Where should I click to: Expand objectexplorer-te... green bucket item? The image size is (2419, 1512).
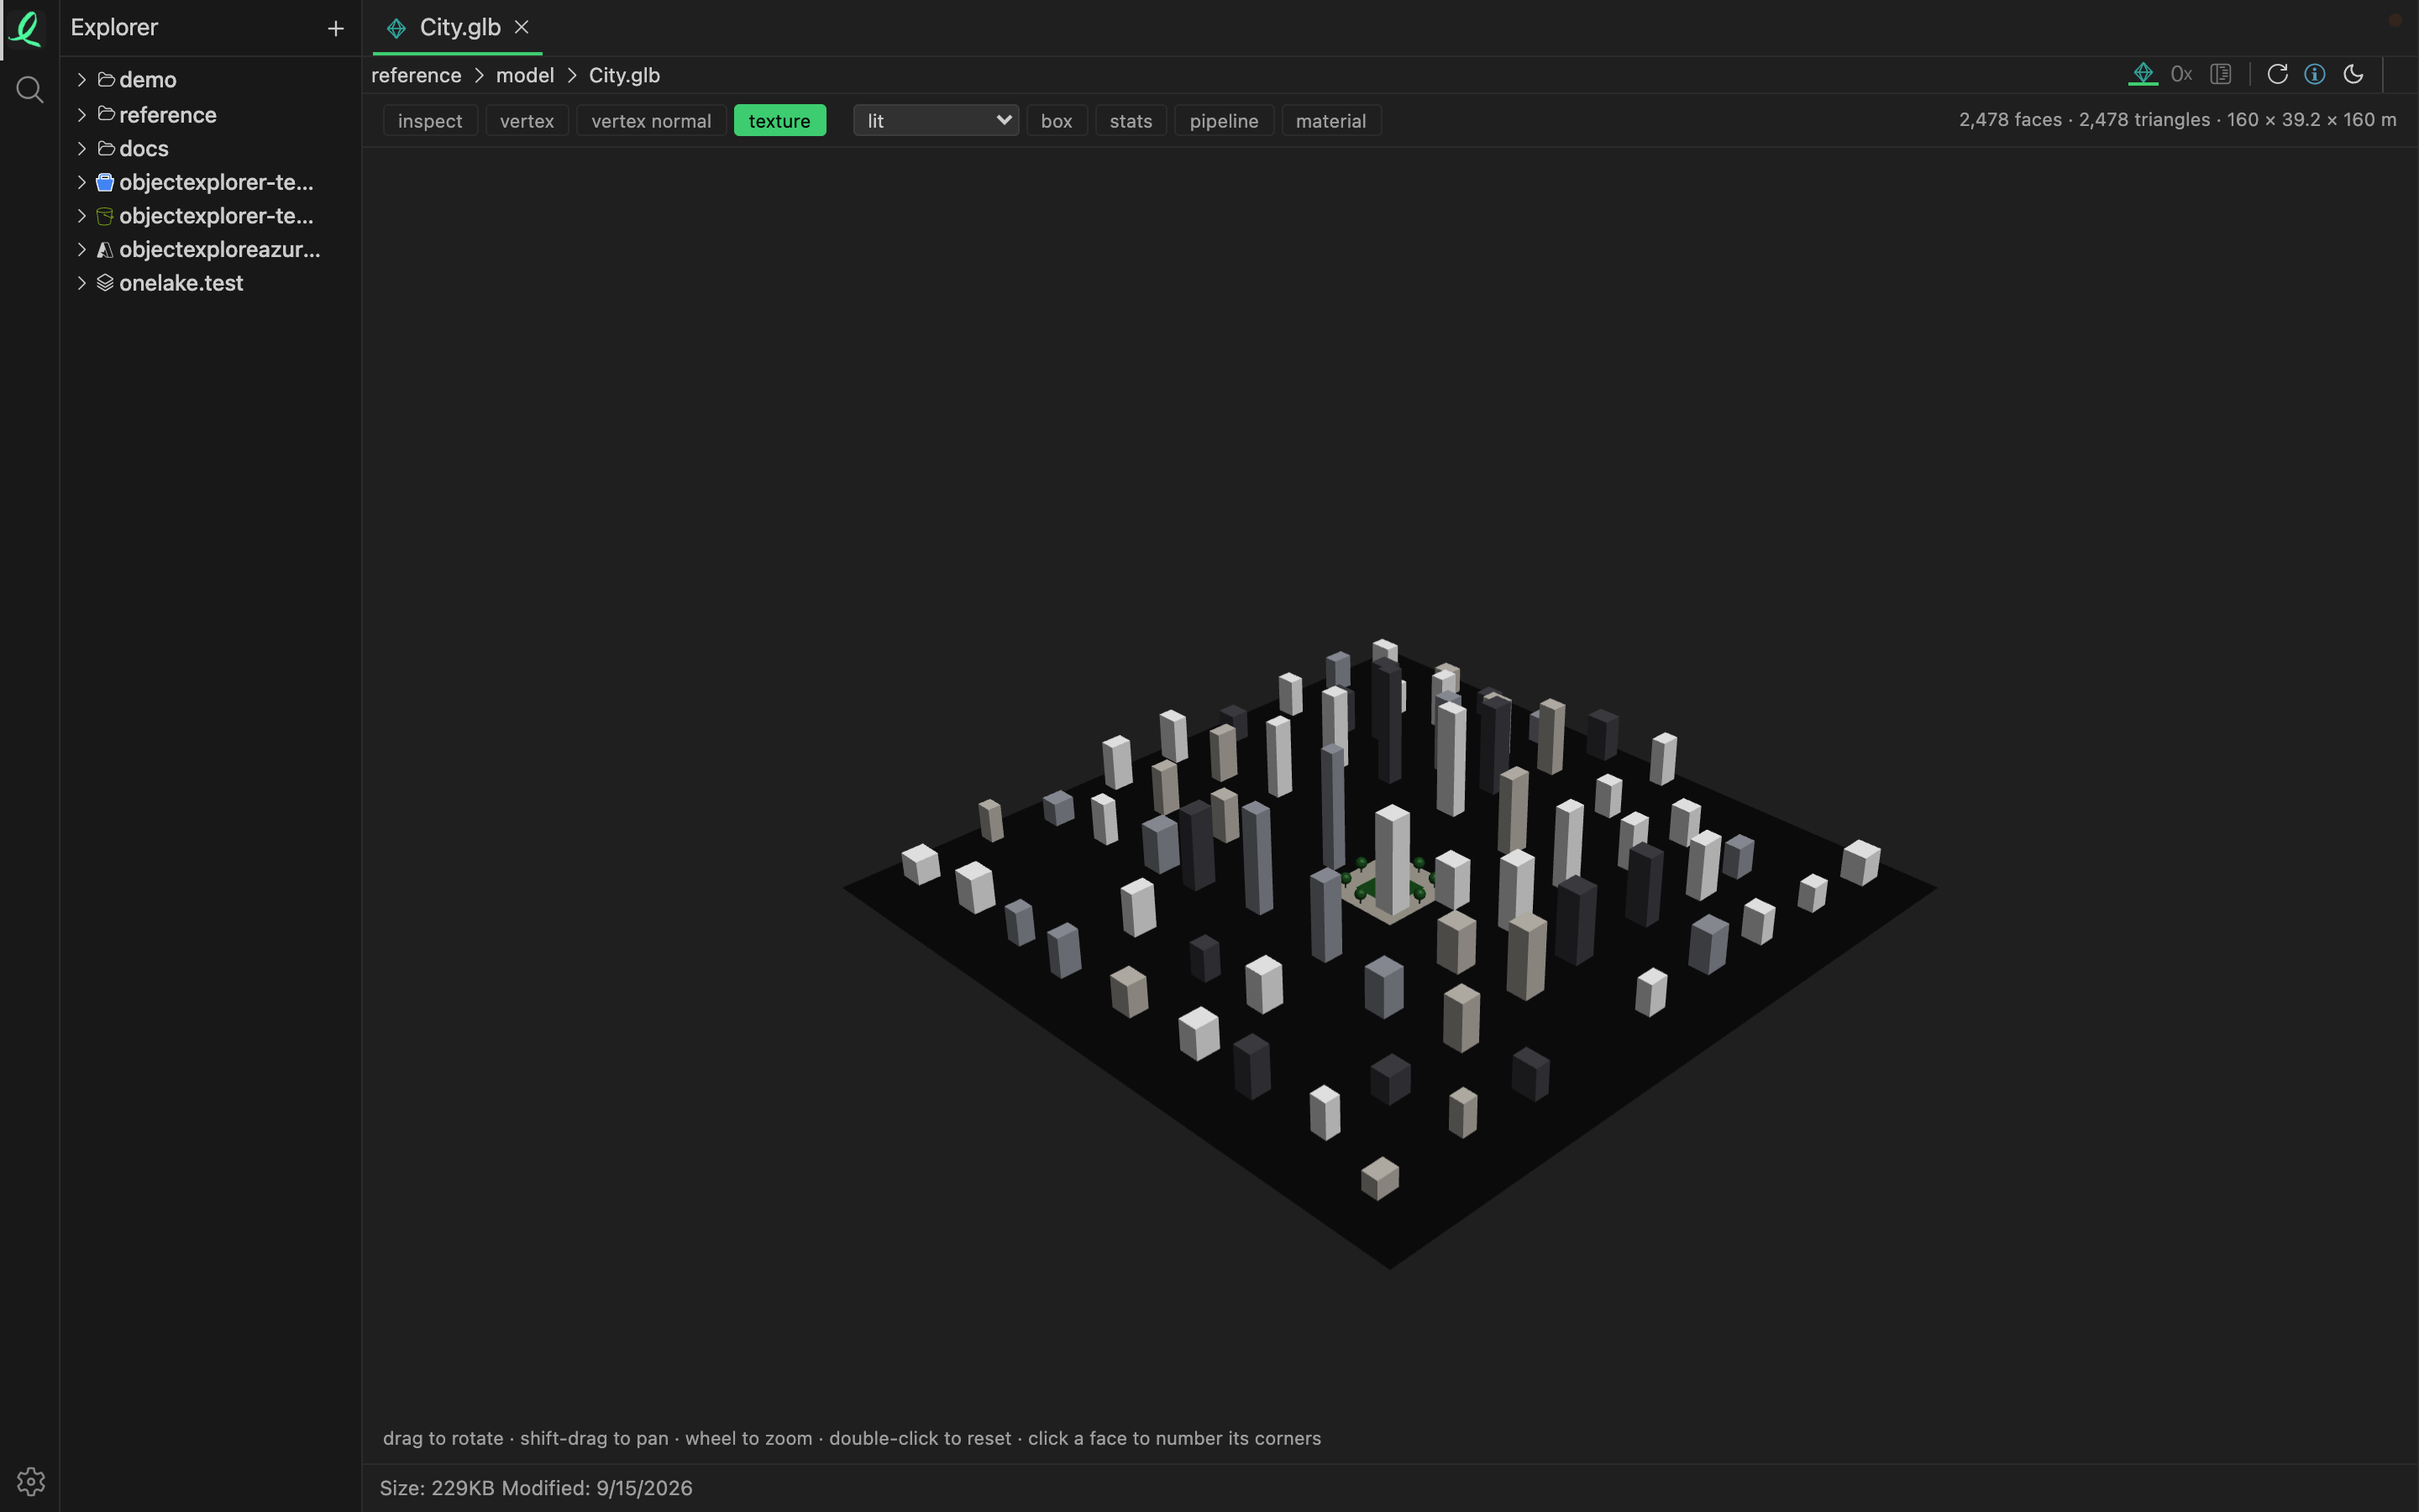[82, 216]
